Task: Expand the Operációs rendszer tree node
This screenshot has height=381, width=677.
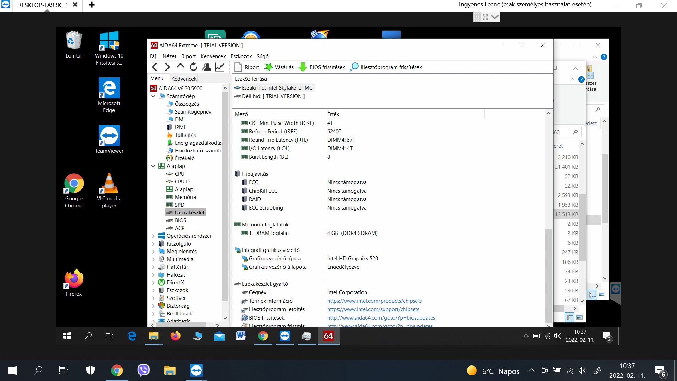Action: [153, 236]
